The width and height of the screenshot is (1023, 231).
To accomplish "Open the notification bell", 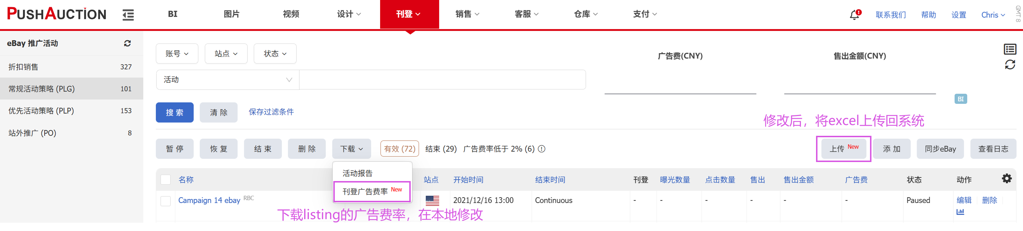I will [x=854, y=15].
